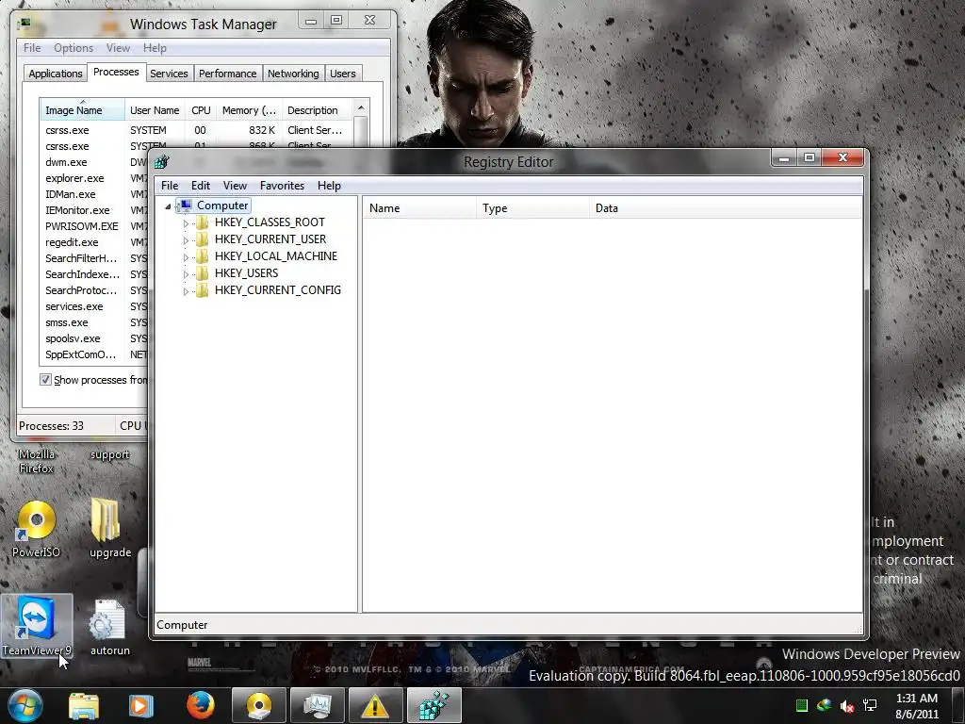Switch to Task Manager taskbar button
965x724 pixels.
click(317, 705)
